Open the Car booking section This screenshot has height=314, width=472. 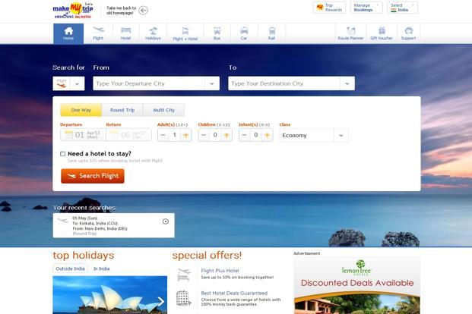coord(244,33)
